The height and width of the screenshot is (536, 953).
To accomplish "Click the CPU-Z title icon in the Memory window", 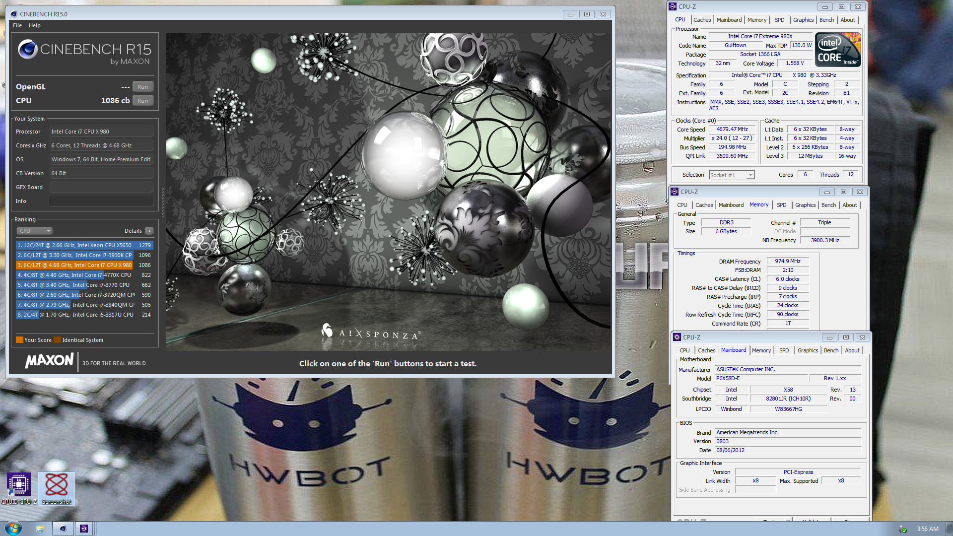I will [x=675, y=192].
